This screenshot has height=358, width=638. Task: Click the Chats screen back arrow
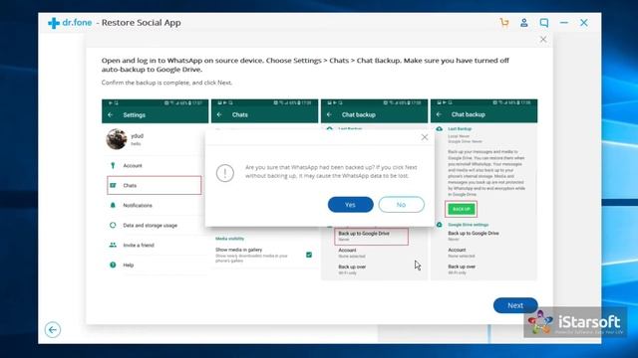click(x=219, y=115)
